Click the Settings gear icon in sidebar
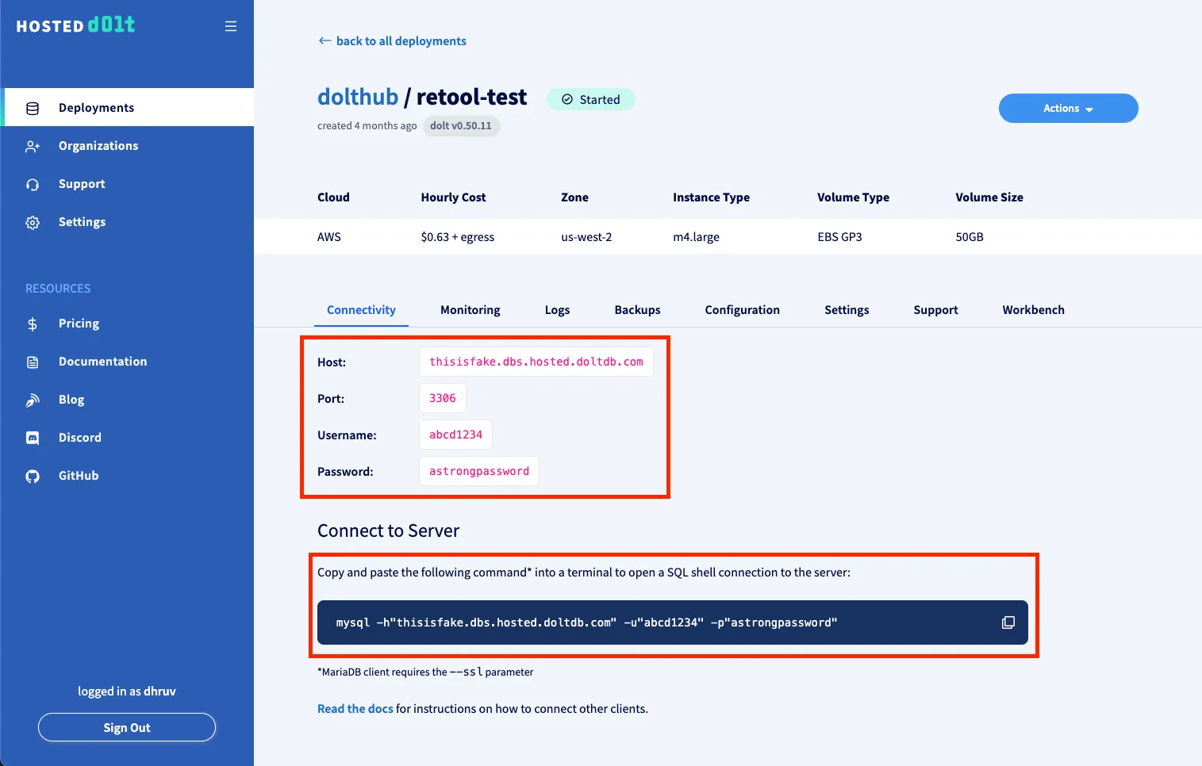Image resolution: width=1202 pixels, height=766 pixels. [x=33, y=222]
